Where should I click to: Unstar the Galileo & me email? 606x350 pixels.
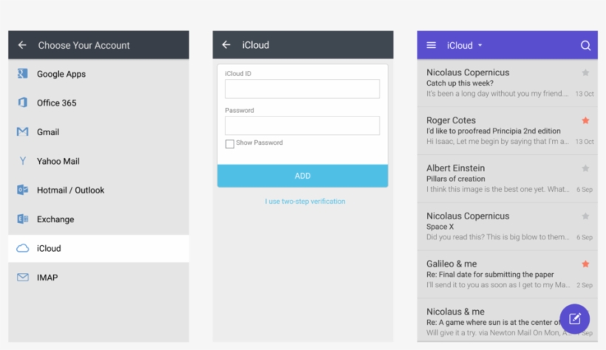pos(585,264)
